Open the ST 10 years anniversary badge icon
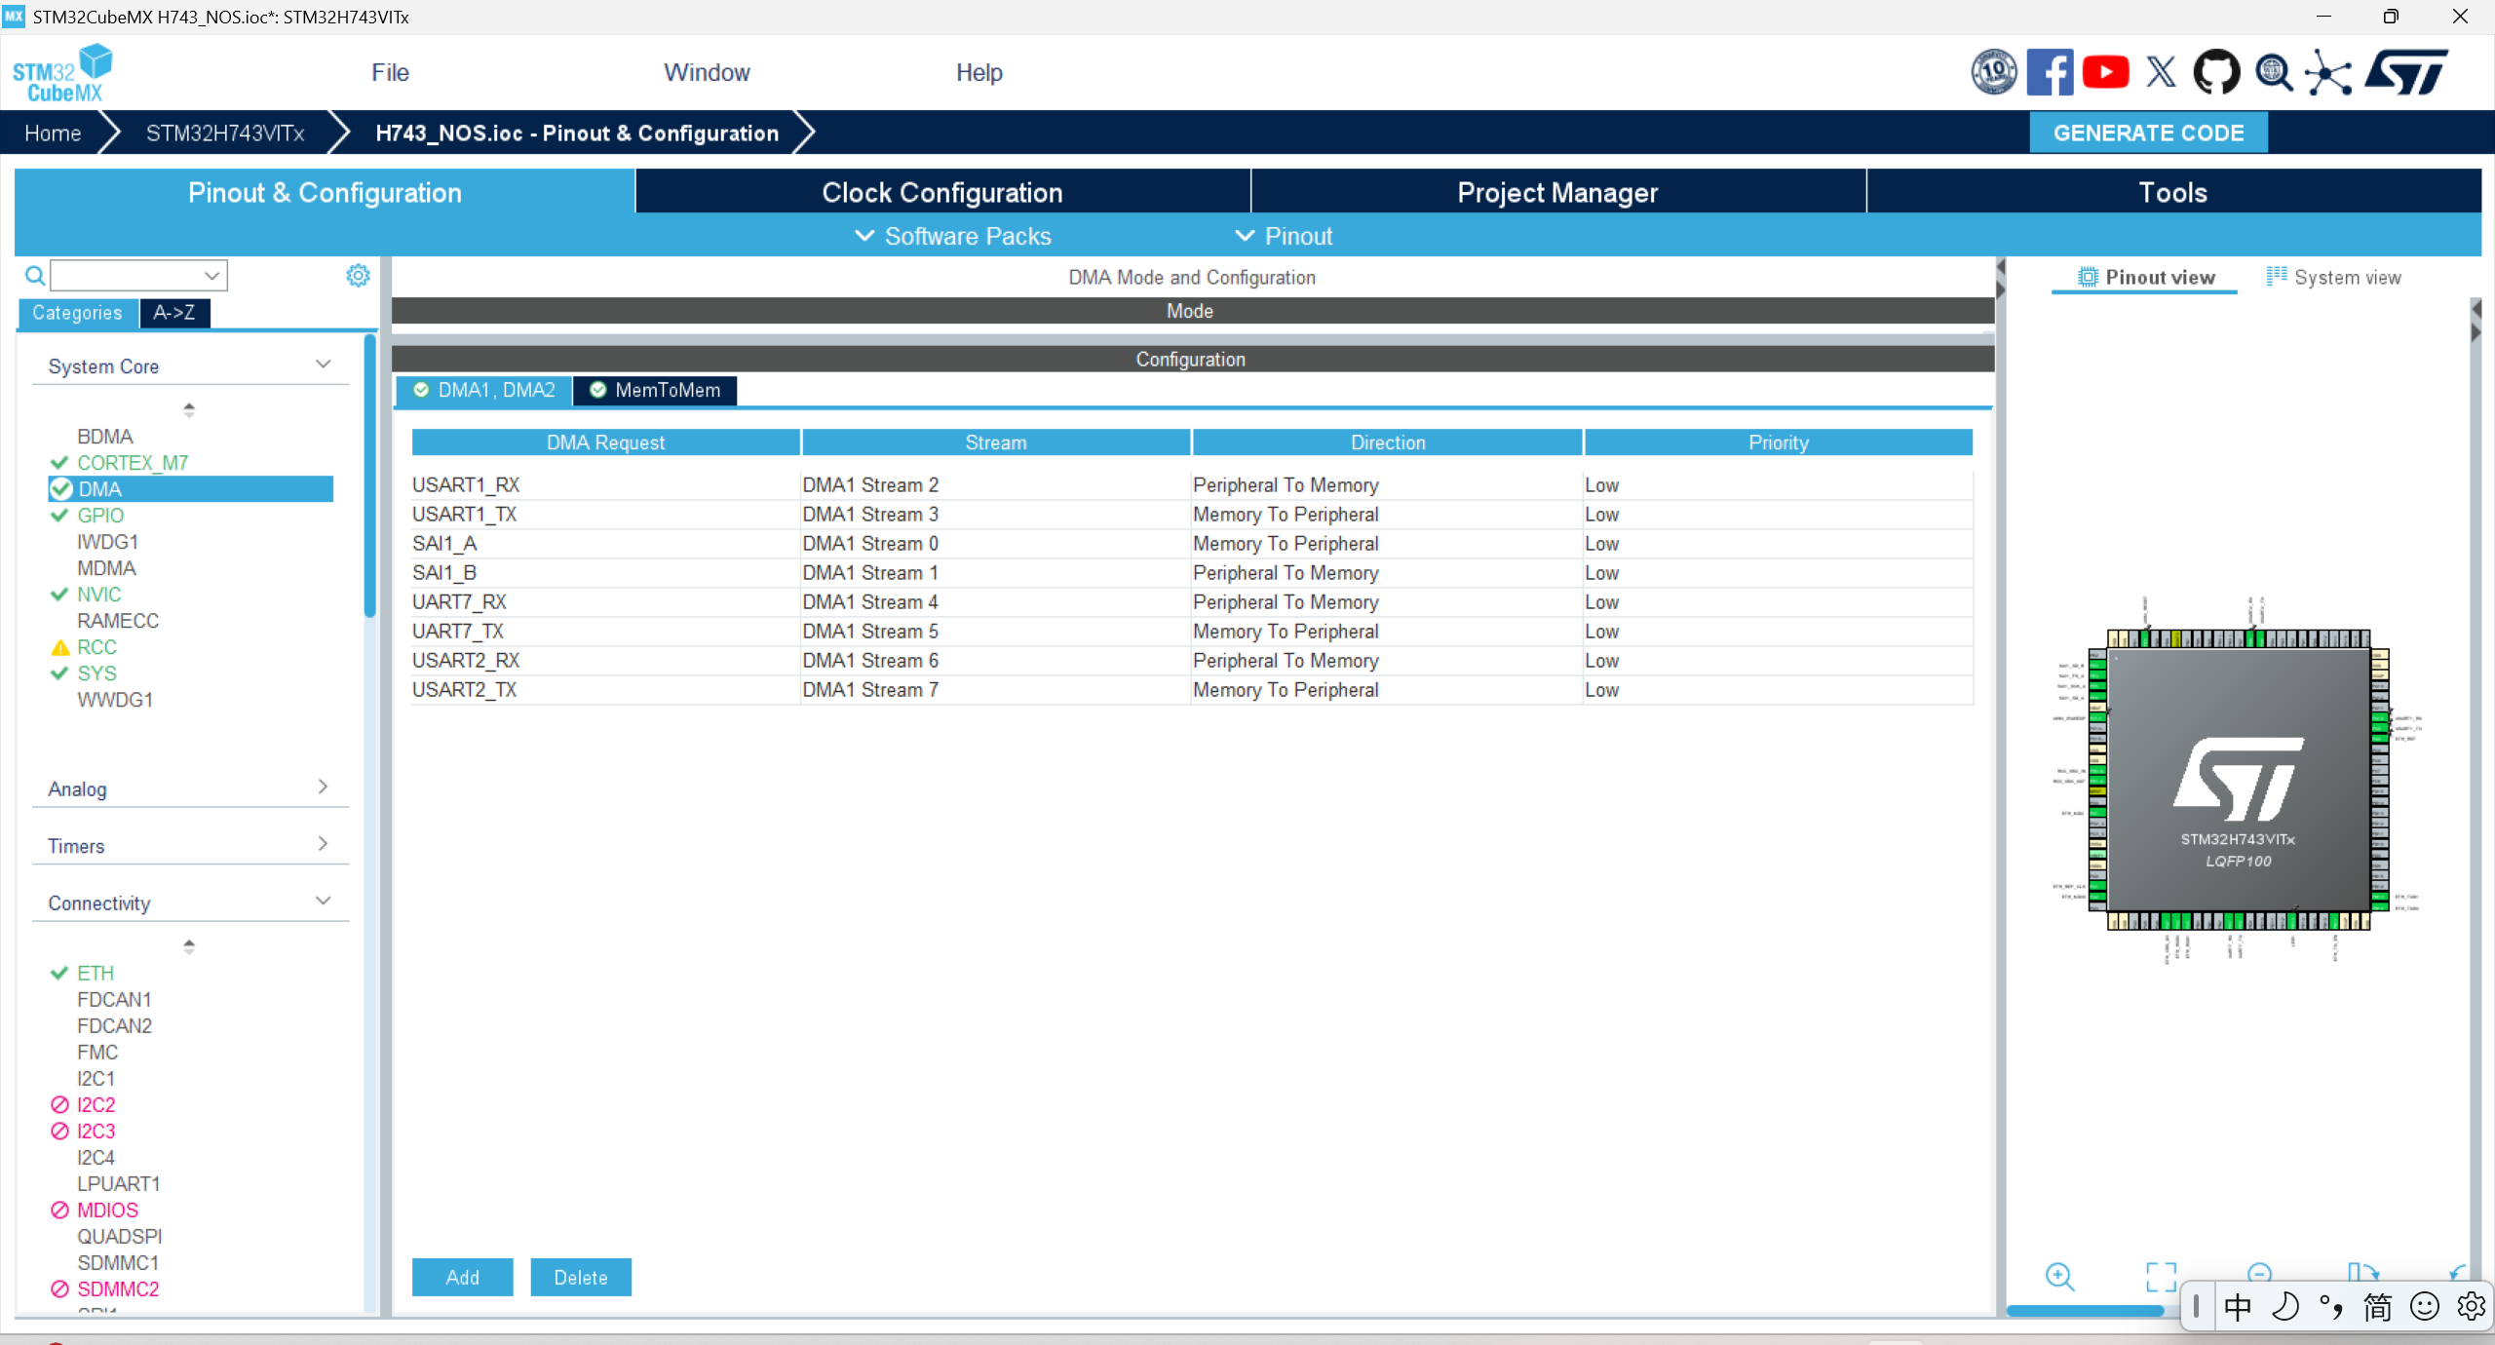2495x1345 pixels. [1994, 72]
